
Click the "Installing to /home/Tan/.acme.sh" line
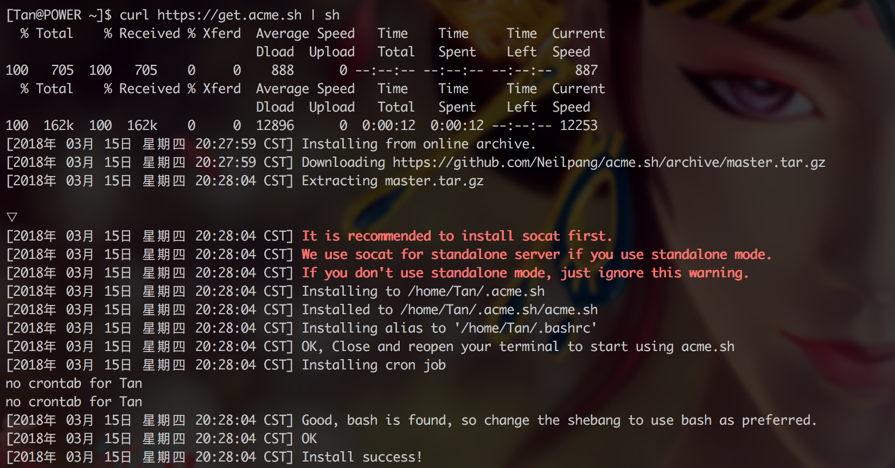pyautogui.click(x=423, y=291)
